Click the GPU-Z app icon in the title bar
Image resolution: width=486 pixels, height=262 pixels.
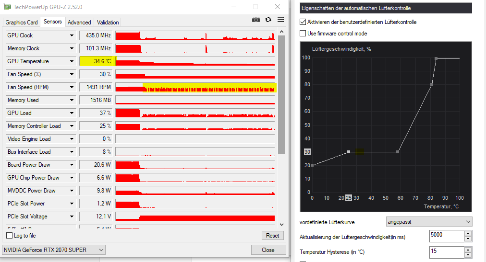tap(7, 7)
